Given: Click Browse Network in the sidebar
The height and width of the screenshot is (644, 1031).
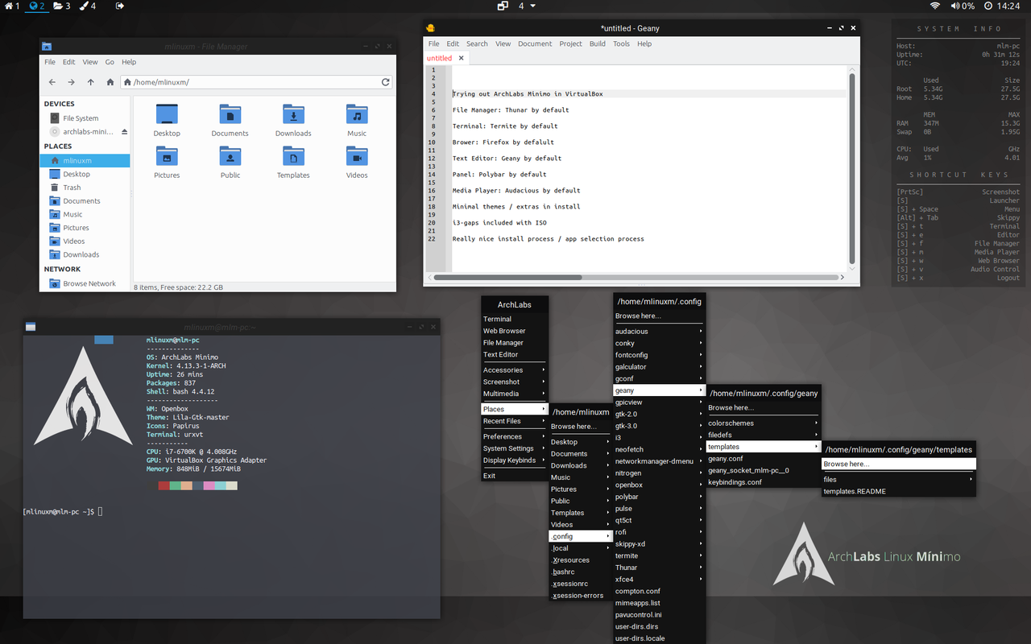Looking at the screenshot, I should click(89, 283).
